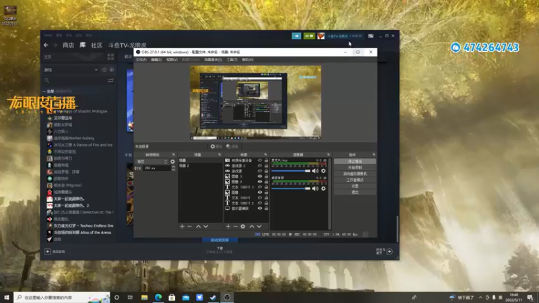The image size is (539, 303).
Task: Toggle visibility of 文本 (GDI+) 3 source
Action: [x=260, y=187]
